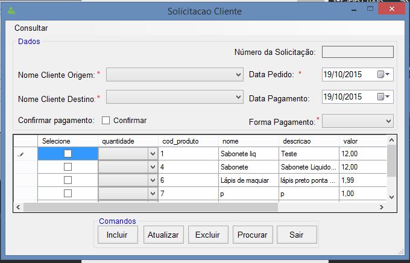Open quantidade dropdown for product code 1

[153, 154]
